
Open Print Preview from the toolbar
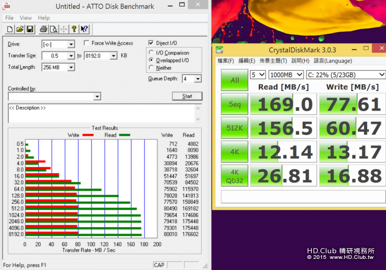53,29
